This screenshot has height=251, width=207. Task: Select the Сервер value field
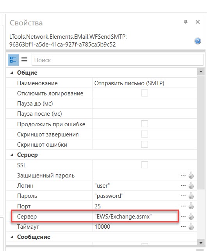pos(136,217)
